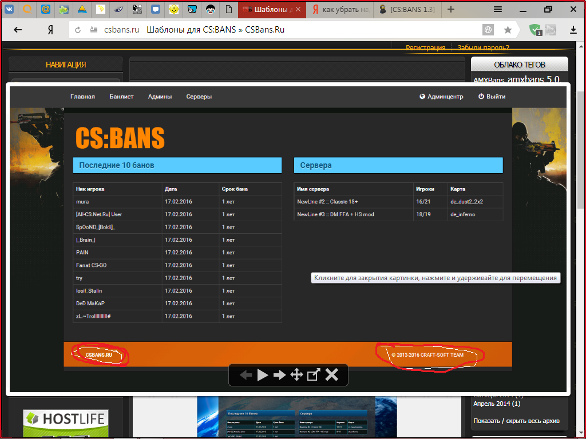Open the browser hamburger menu

tap(498, 9)
